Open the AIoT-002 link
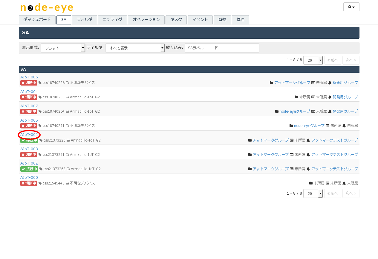 29,163
